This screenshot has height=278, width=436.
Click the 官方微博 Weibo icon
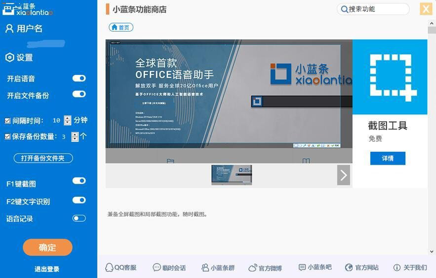coord(253,268)
